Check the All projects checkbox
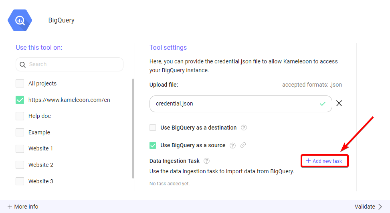Viewport: 390px width, 213px height. point(20,83)
